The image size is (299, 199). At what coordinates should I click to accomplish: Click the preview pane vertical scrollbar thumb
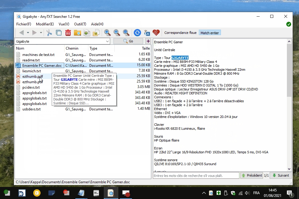point(289,70)
